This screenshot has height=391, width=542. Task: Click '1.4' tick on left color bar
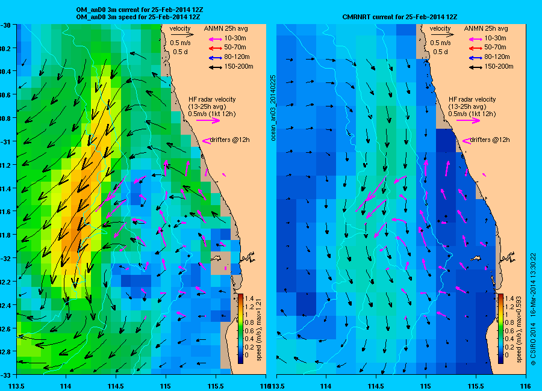coord(249,298)
